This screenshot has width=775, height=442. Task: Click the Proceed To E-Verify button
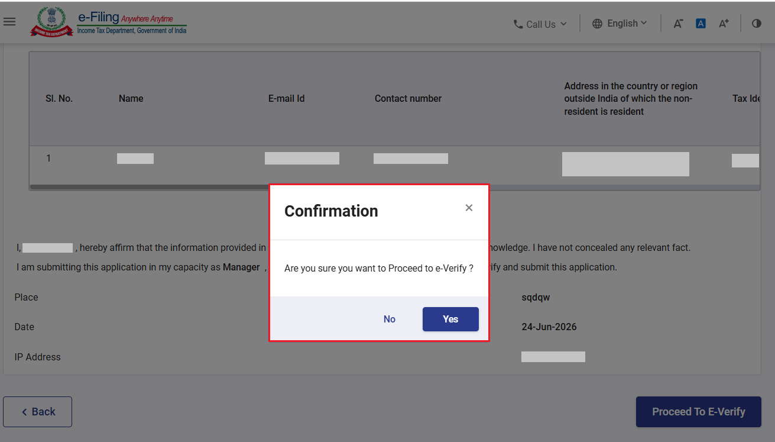click(x=698, y=412)
